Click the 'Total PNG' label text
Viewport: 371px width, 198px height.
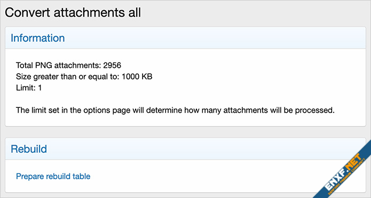[x=34, y=65]
